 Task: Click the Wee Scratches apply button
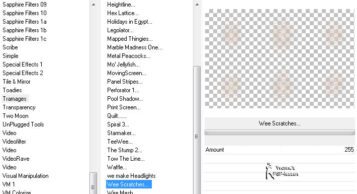[280, 123]
